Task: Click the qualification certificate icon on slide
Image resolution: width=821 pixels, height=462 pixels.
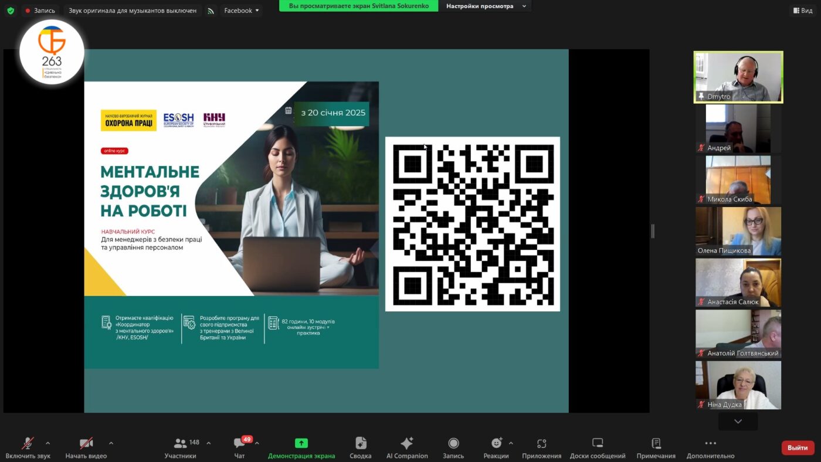Action: (107, 323)
